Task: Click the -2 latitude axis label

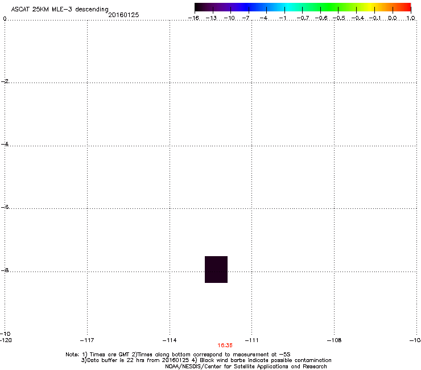Action: tap(5, 81)
